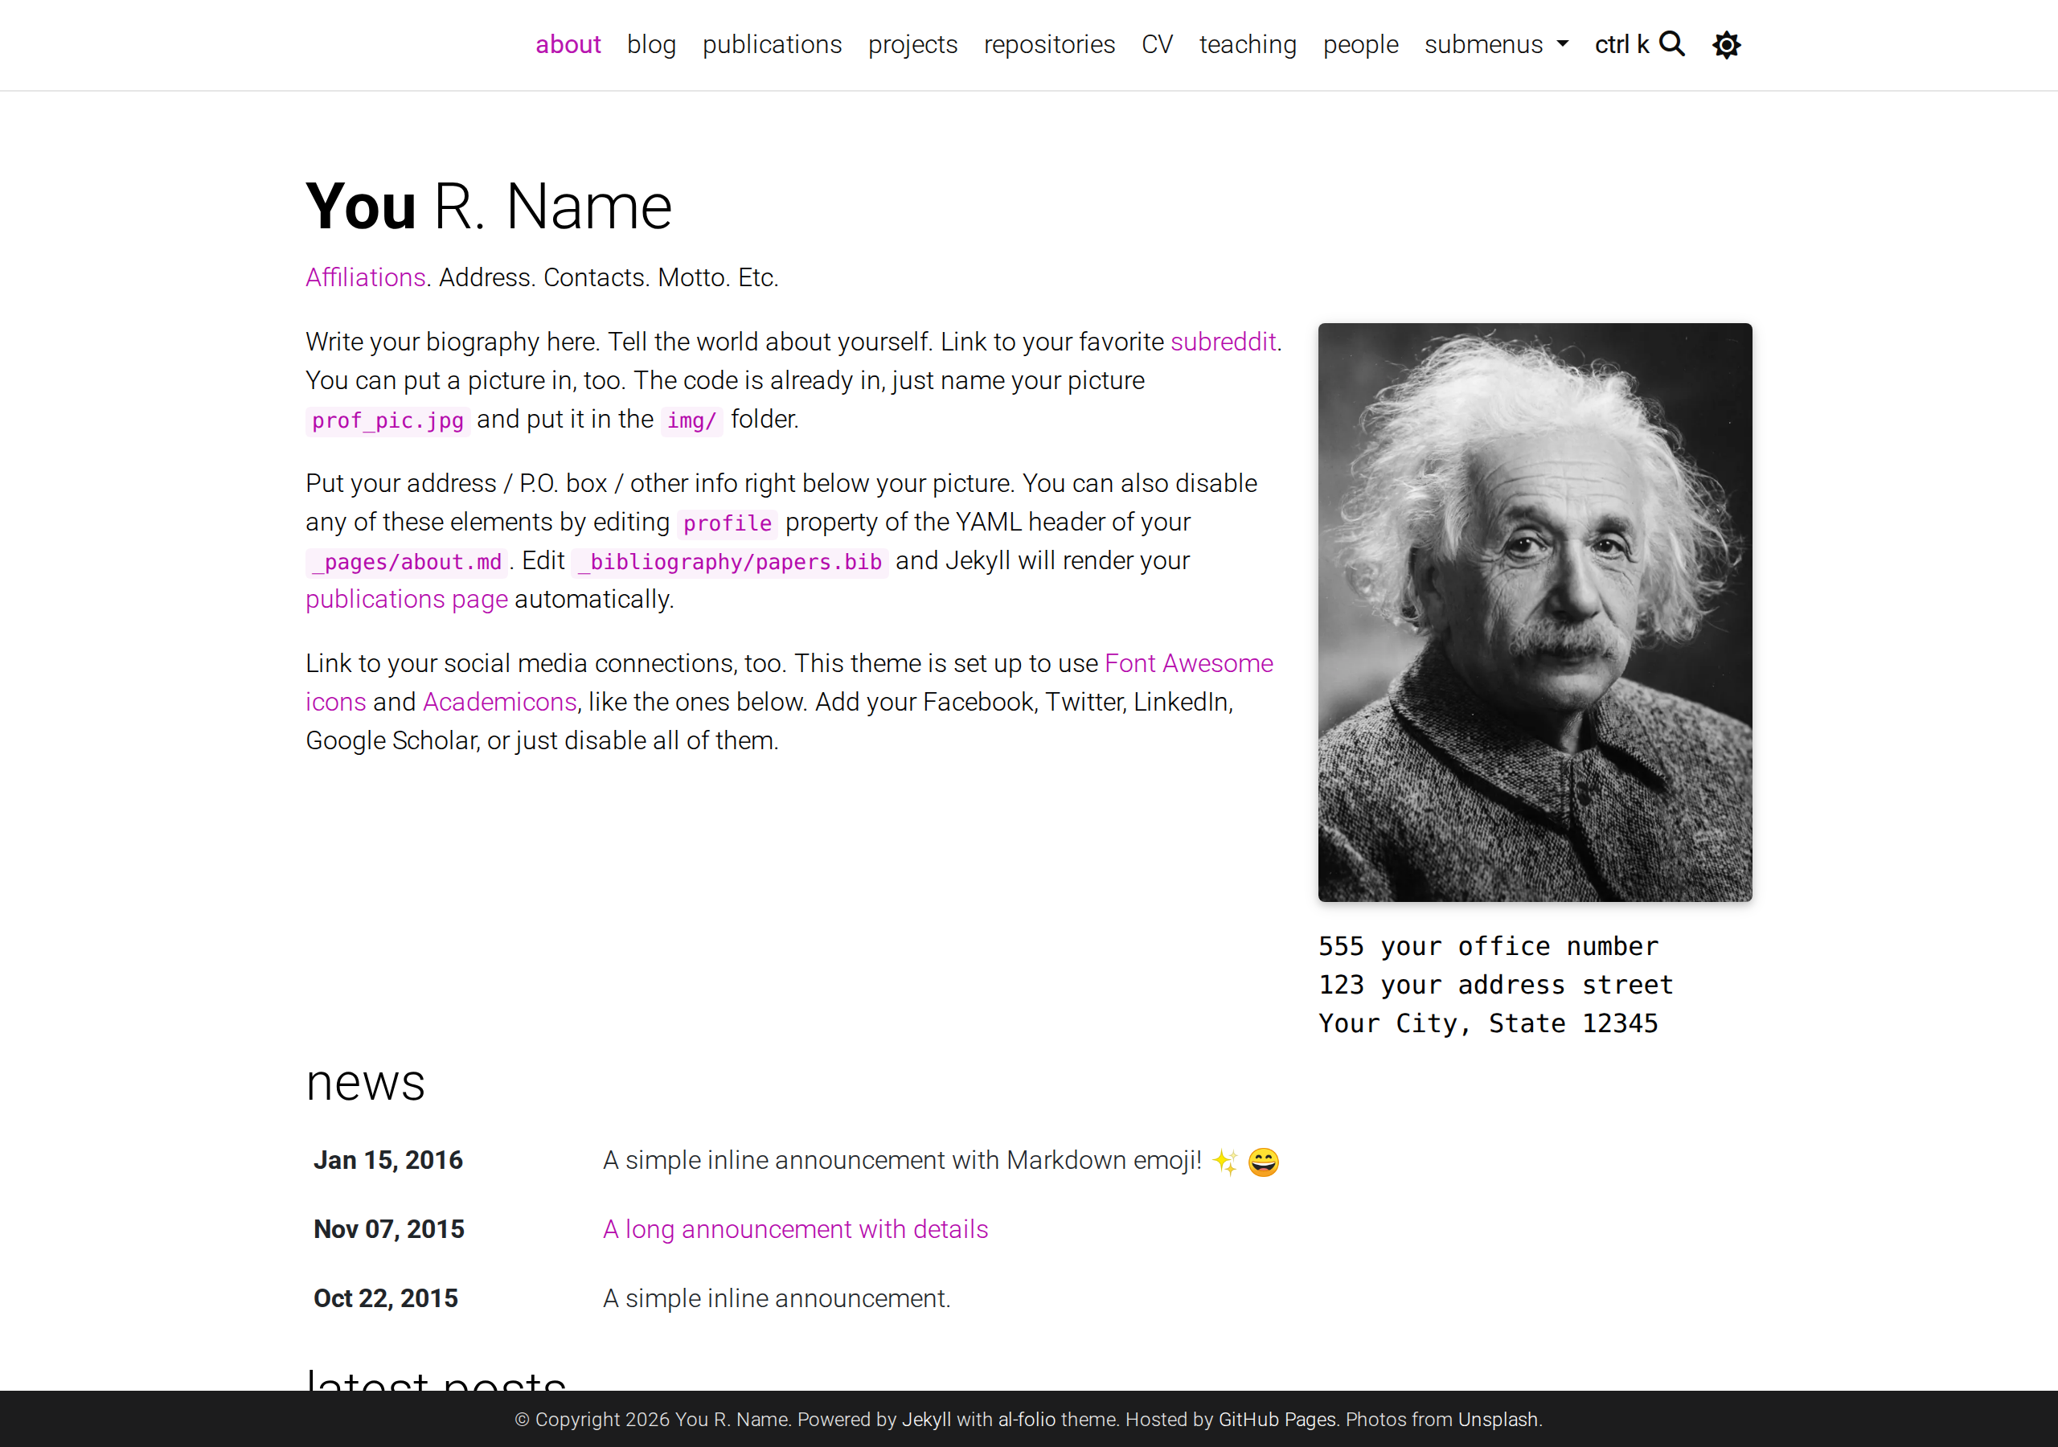This screenshot has height=1447, width=2058.
Task: Open the teaching nav item
Action: point(1248,44)
